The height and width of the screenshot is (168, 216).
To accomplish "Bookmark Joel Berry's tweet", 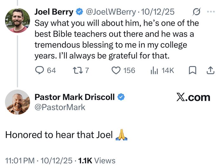I will tap(192, 70).
